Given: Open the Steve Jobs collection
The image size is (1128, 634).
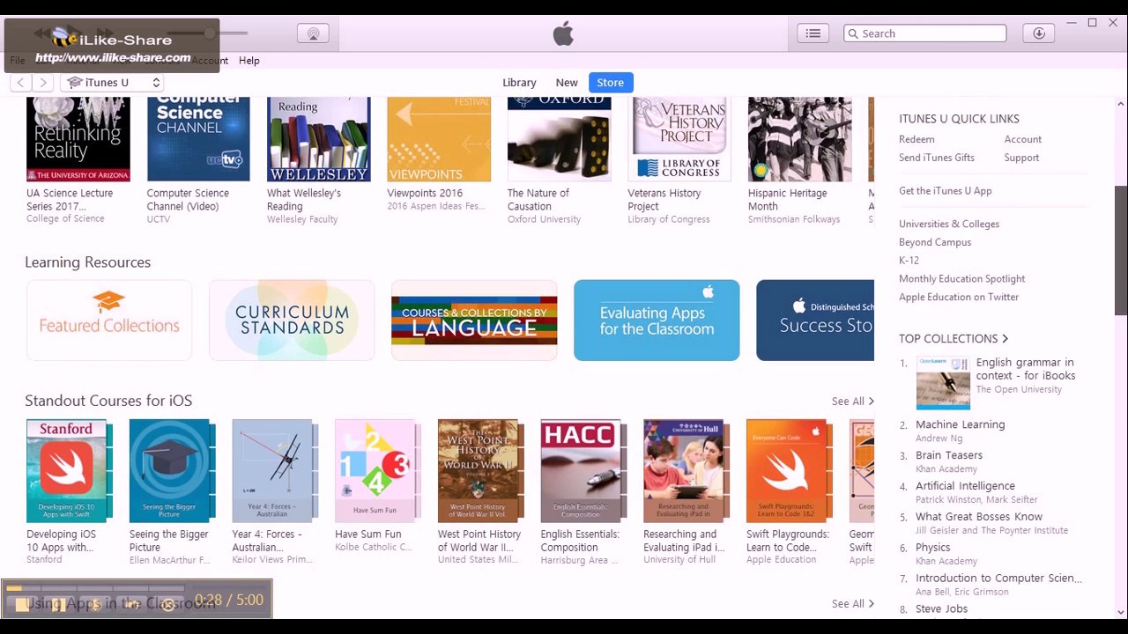Looking at the screenshot, I should (941, 609).
